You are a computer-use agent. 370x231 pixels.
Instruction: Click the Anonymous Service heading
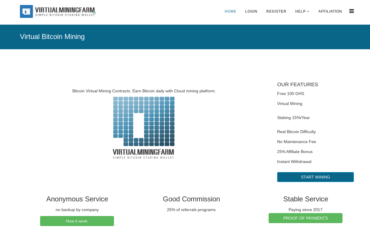[77, 199]
